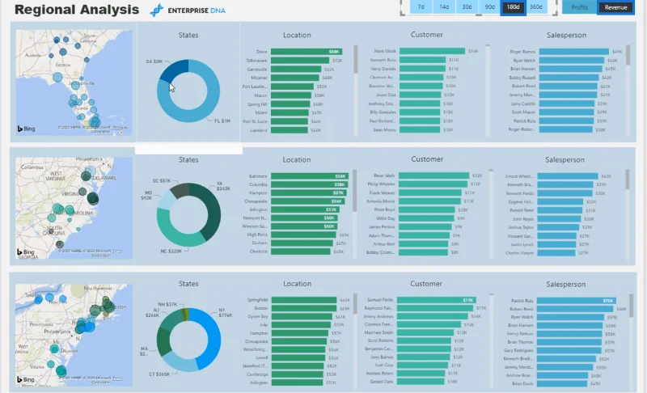
Task: Click the Enterprise DNA helix logo
Action: tap(157, 11)
